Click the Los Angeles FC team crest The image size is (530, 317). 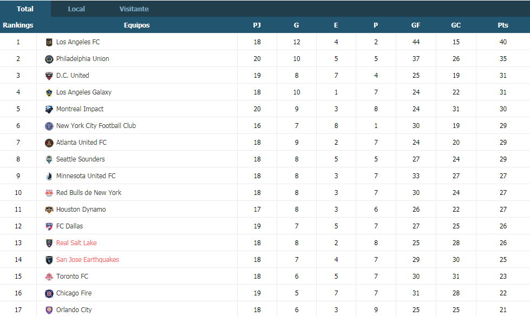coord(49,42)
